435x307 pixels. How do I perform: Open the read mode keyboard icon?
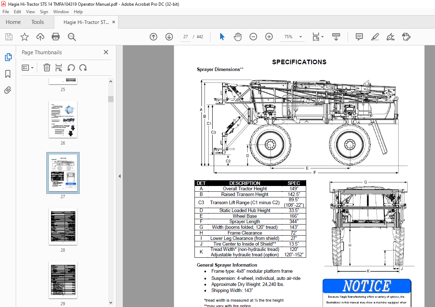[336, 37]
